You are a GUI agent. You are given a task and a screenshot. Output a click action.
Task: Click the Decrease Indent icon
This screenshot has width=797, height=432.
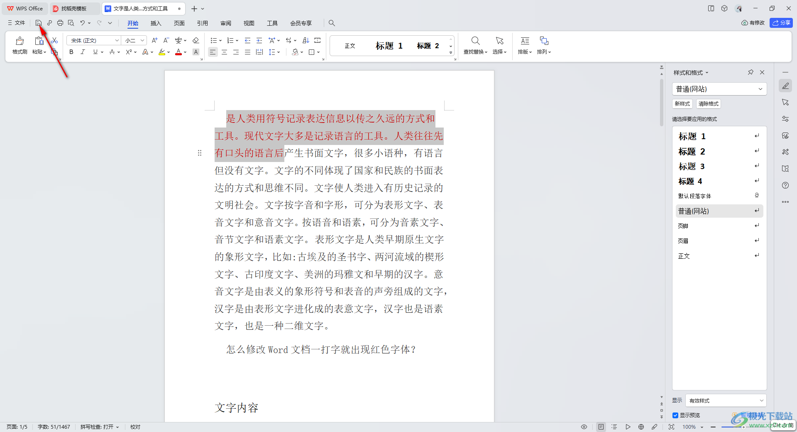pos(247,40)
